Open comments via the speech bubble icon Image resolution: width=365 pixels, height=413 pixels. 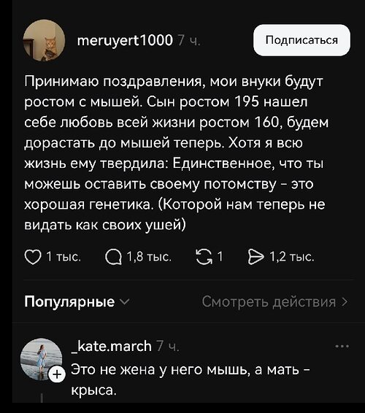pos(114,257)
